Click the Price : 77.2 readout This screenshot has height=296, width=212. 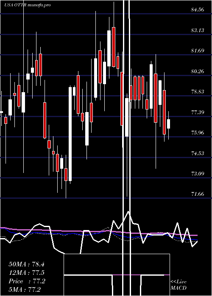[27, 281]
